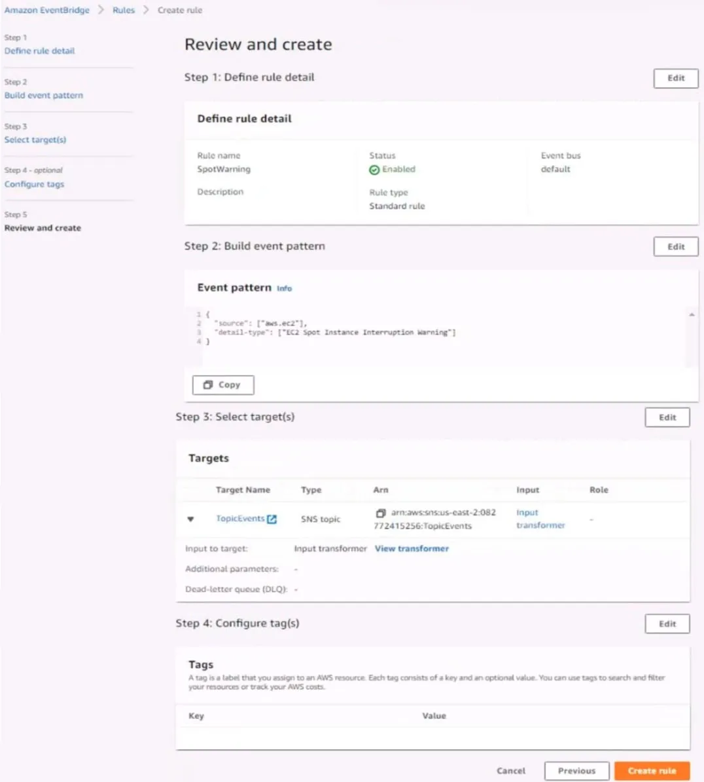The height and width of the screenshot is (782, 704).
Task: Edit Step 2 Build event pattern
Action: pos(676,247)
